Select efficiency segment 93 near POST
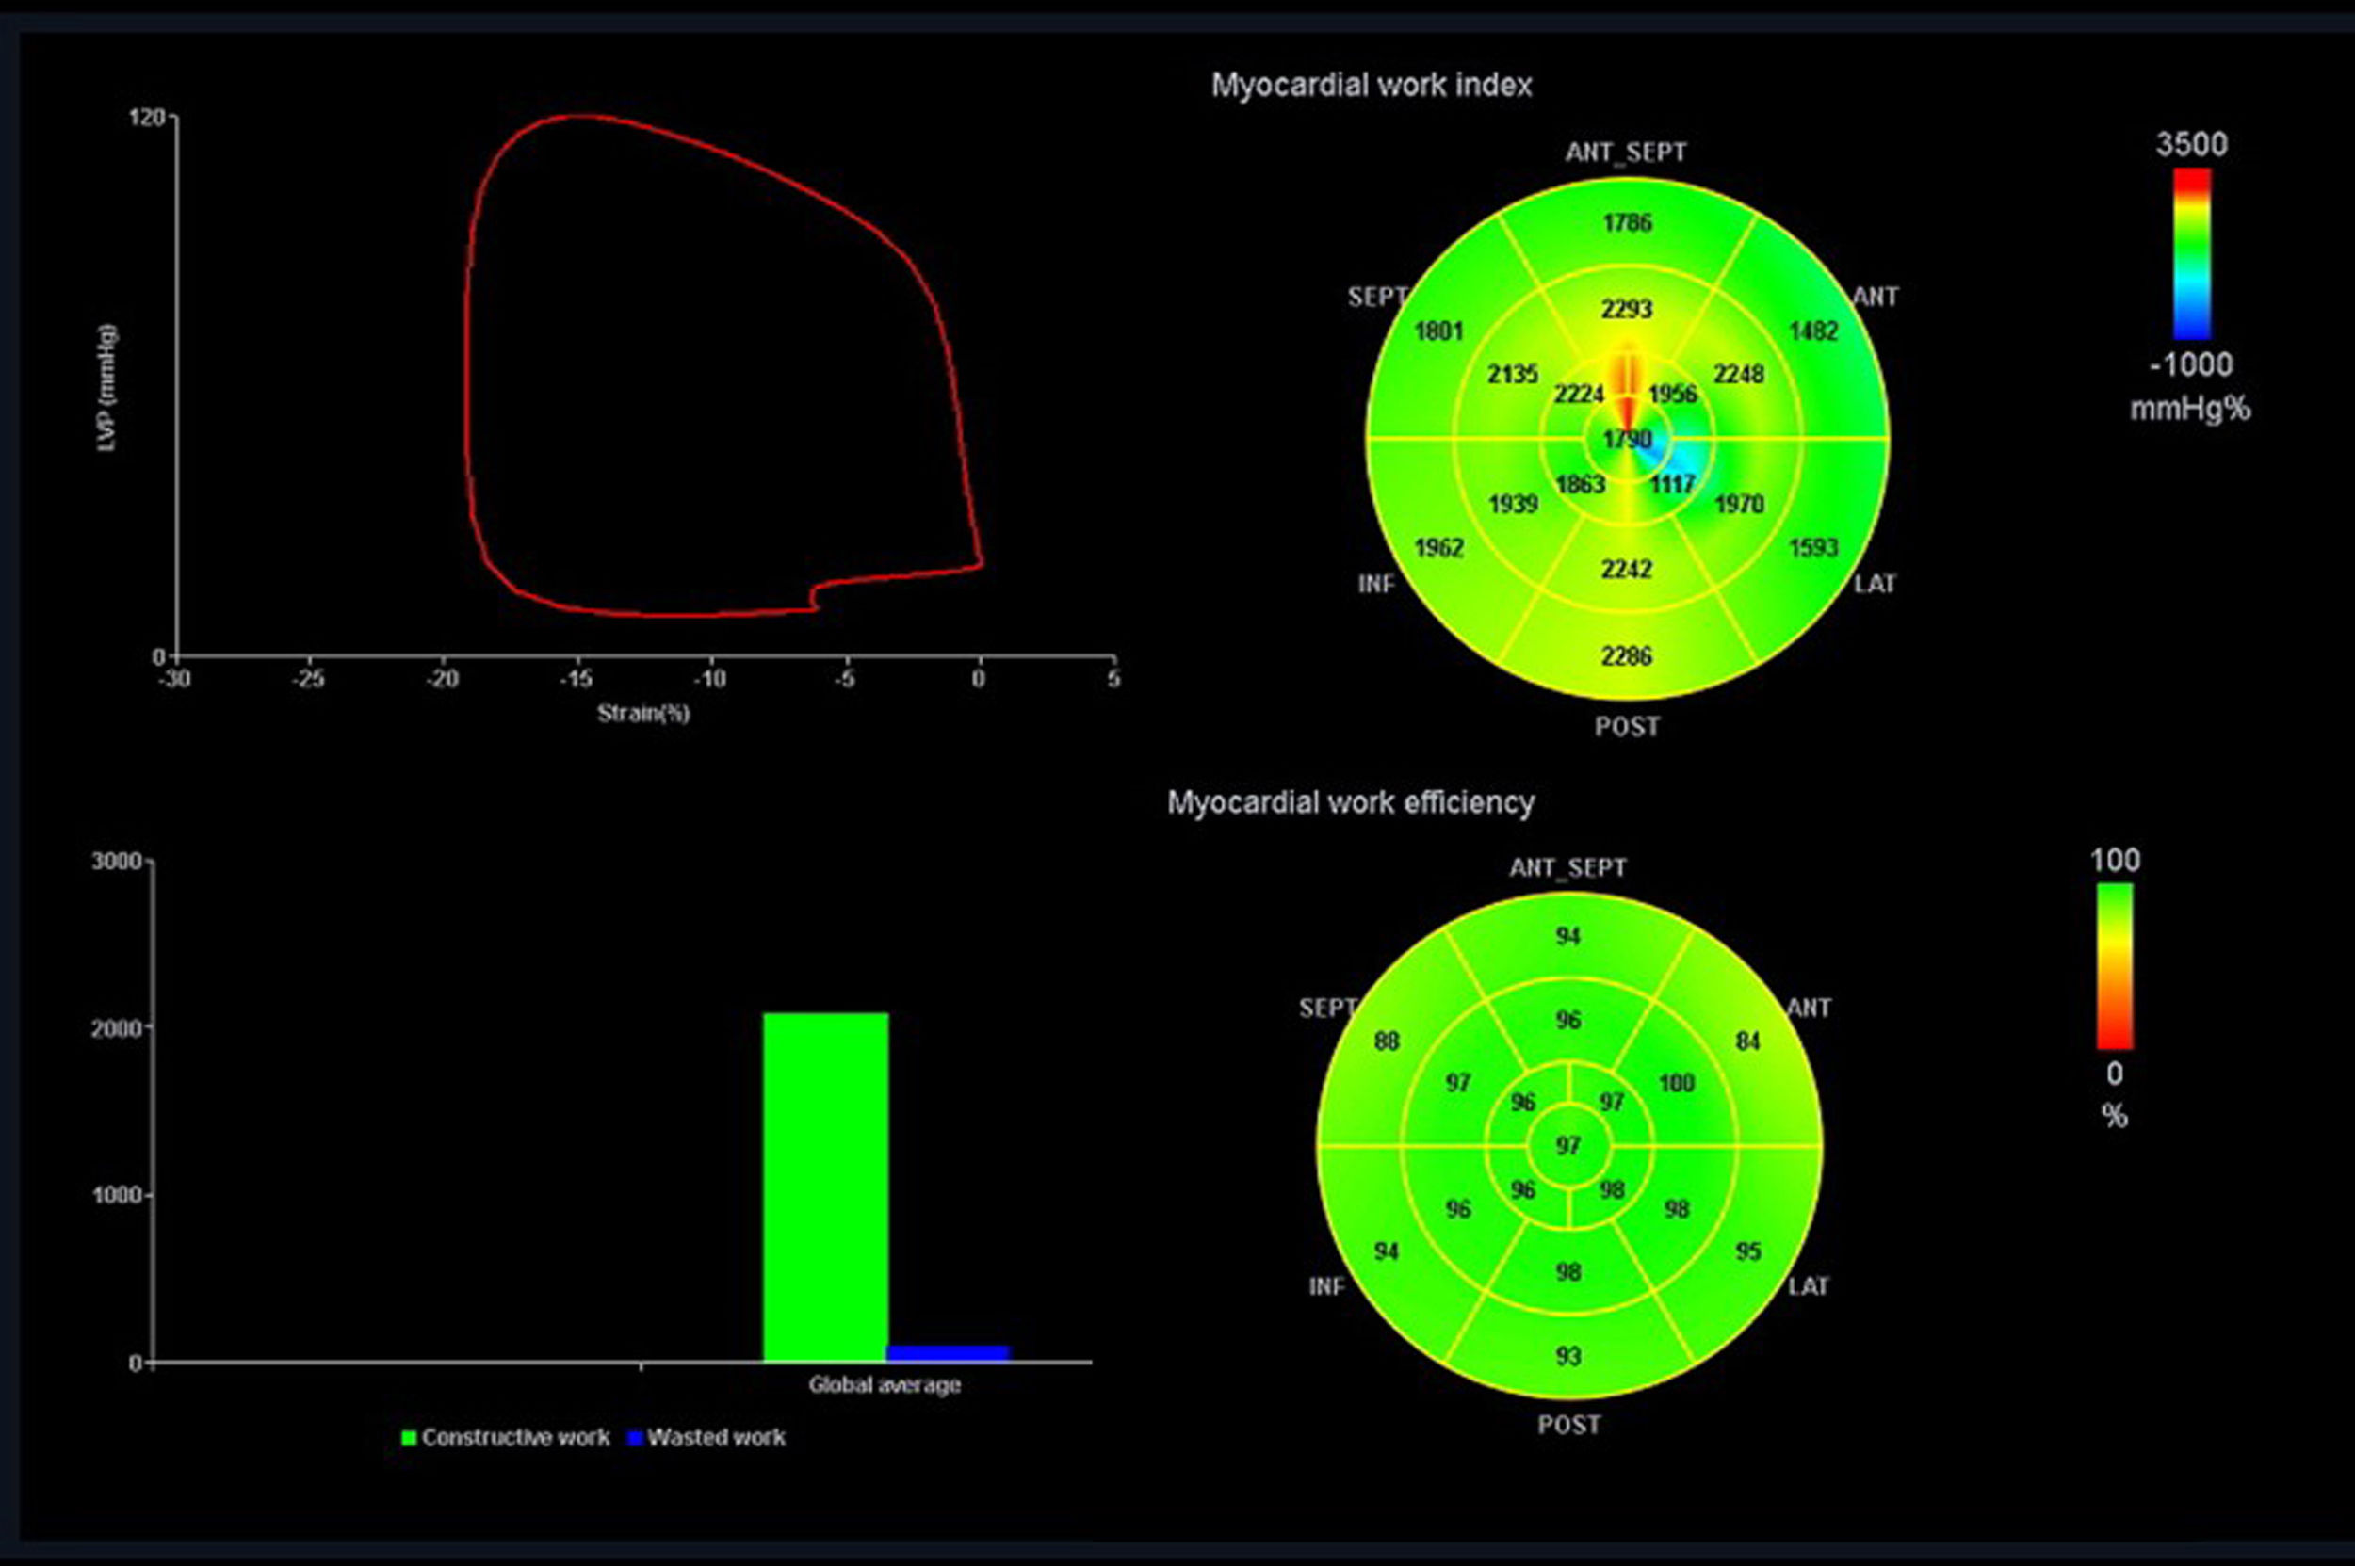Image resolution: width=2355 pixels, height=1566 pixels. 1567,1356
